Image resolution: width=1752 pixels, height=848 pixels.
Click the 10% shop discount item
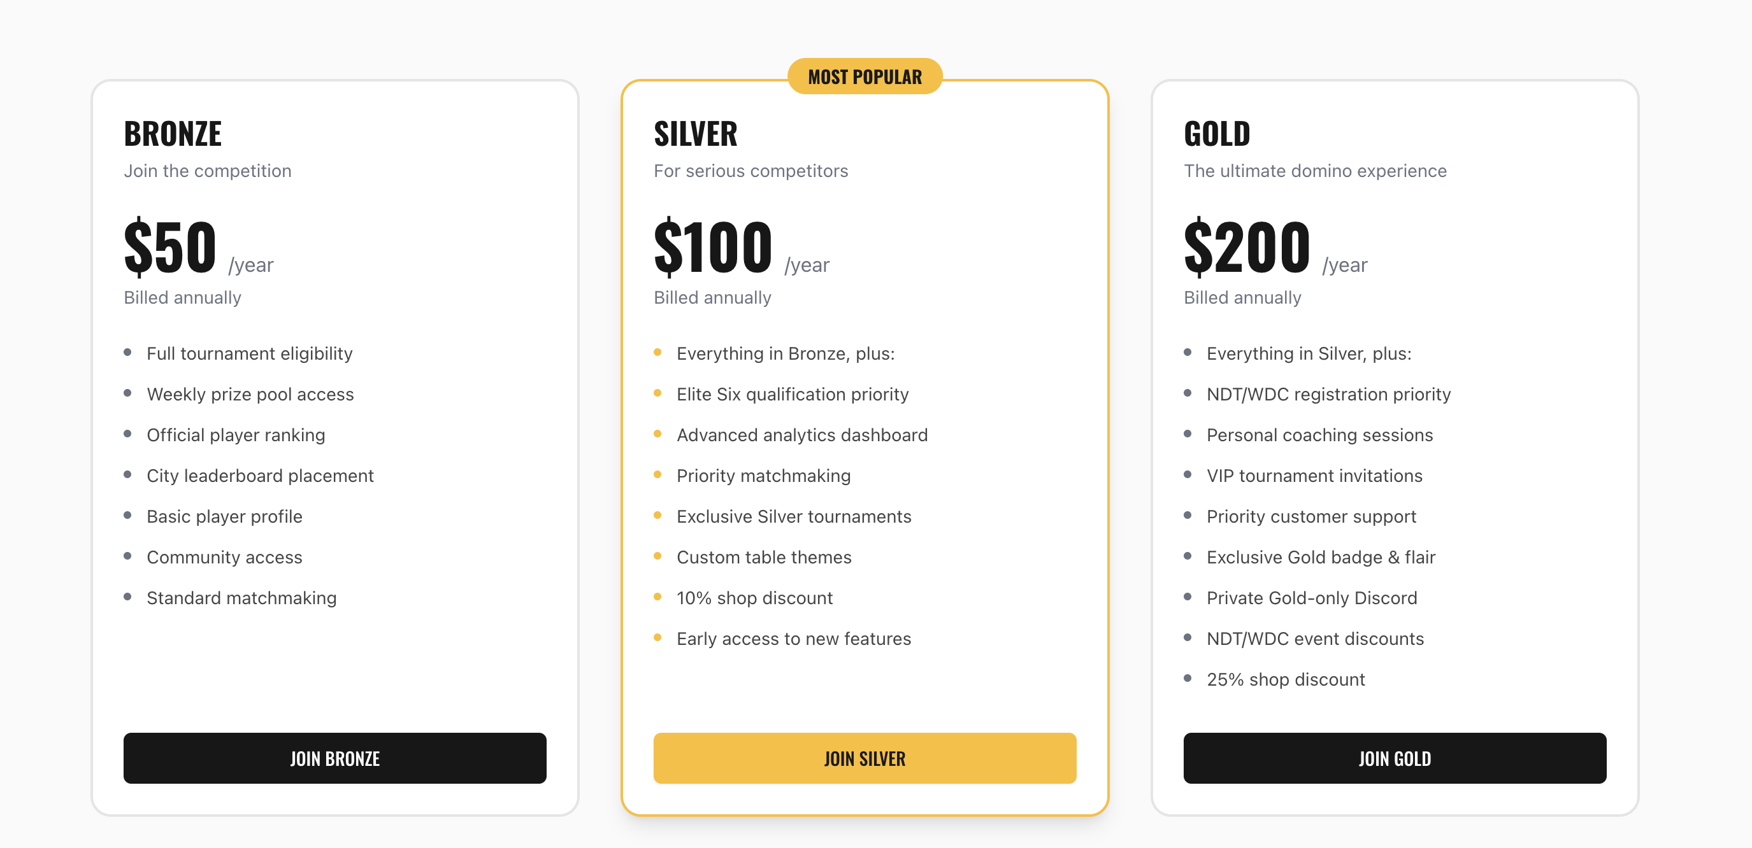click(x=754, y=598)
